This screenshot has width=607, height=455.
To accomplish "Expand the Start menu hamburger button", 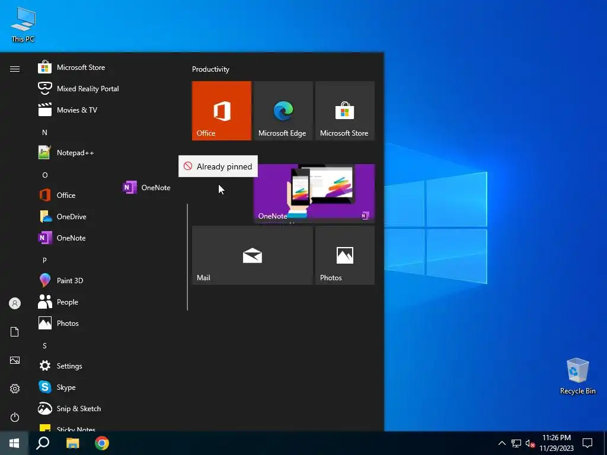I will coord(15,69).
